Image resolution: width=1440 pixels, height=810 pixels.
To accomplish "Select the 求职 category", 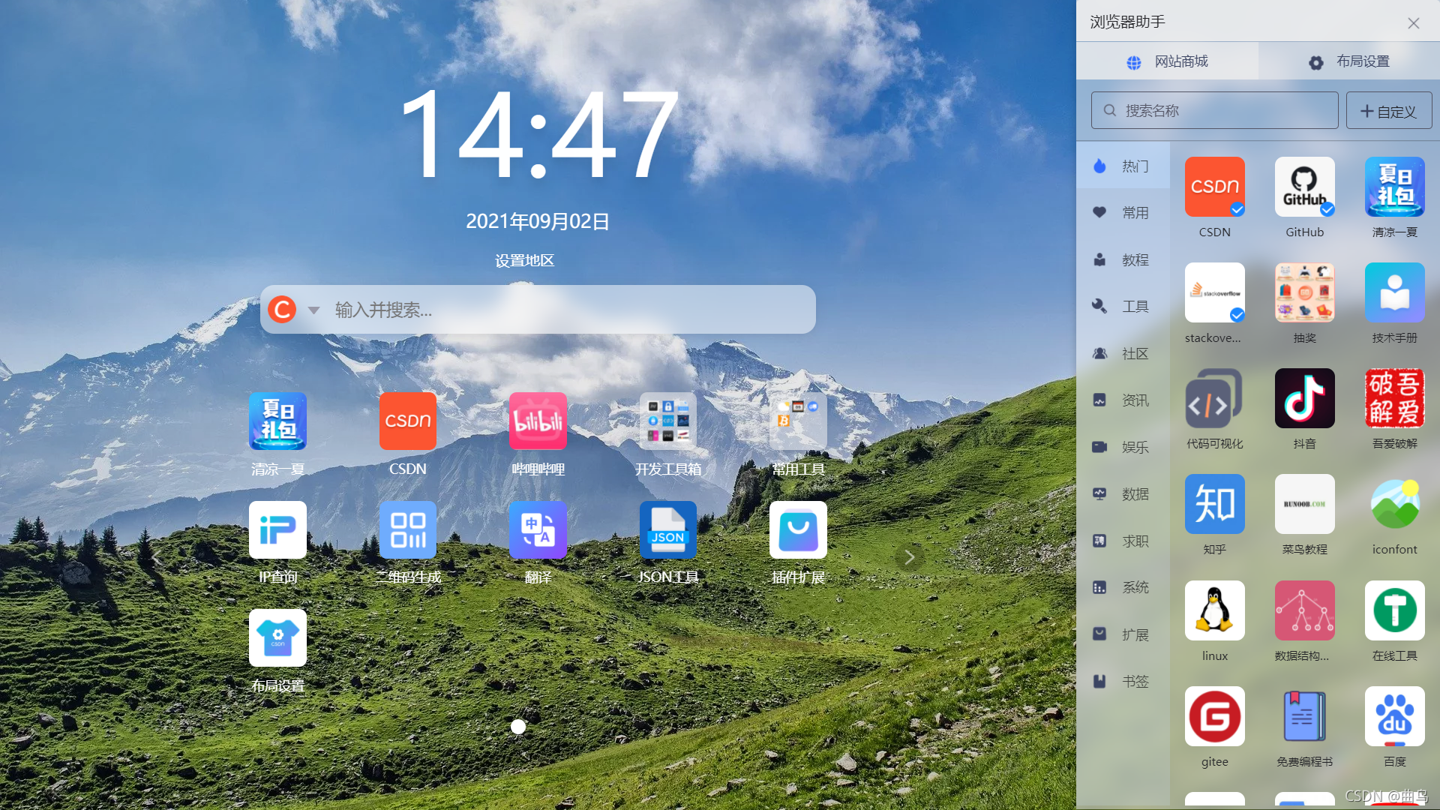I will (x=1123, y=541).
